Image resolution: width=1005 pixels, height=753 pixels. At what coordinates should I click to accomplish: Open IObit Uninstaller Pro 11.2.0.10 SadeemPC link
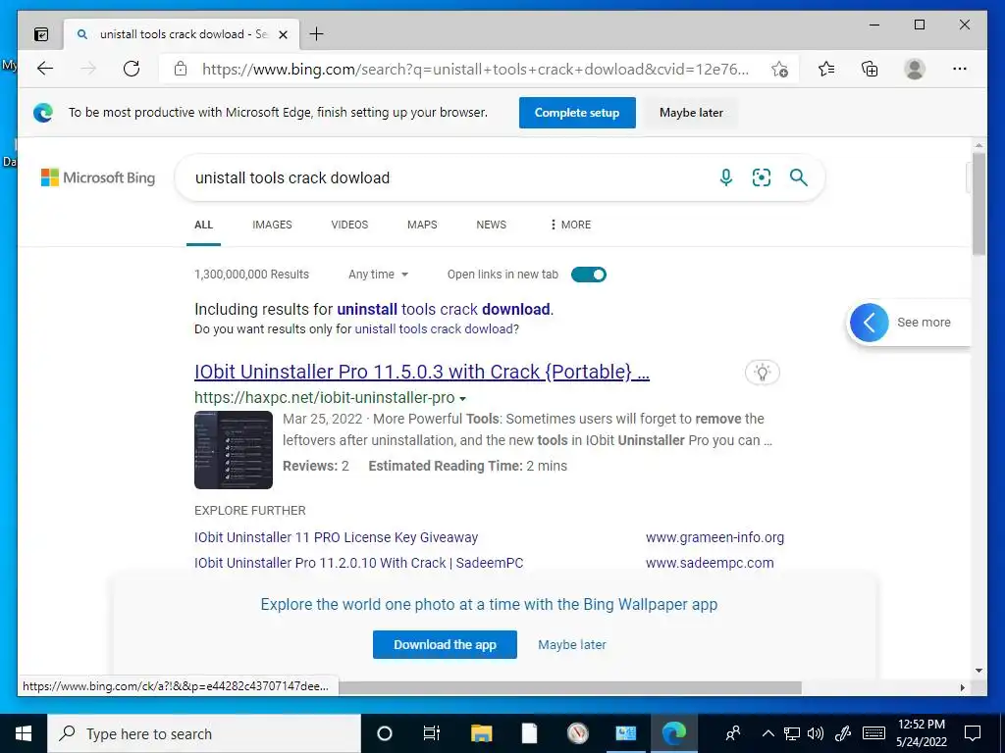click(x=359, y=563)
